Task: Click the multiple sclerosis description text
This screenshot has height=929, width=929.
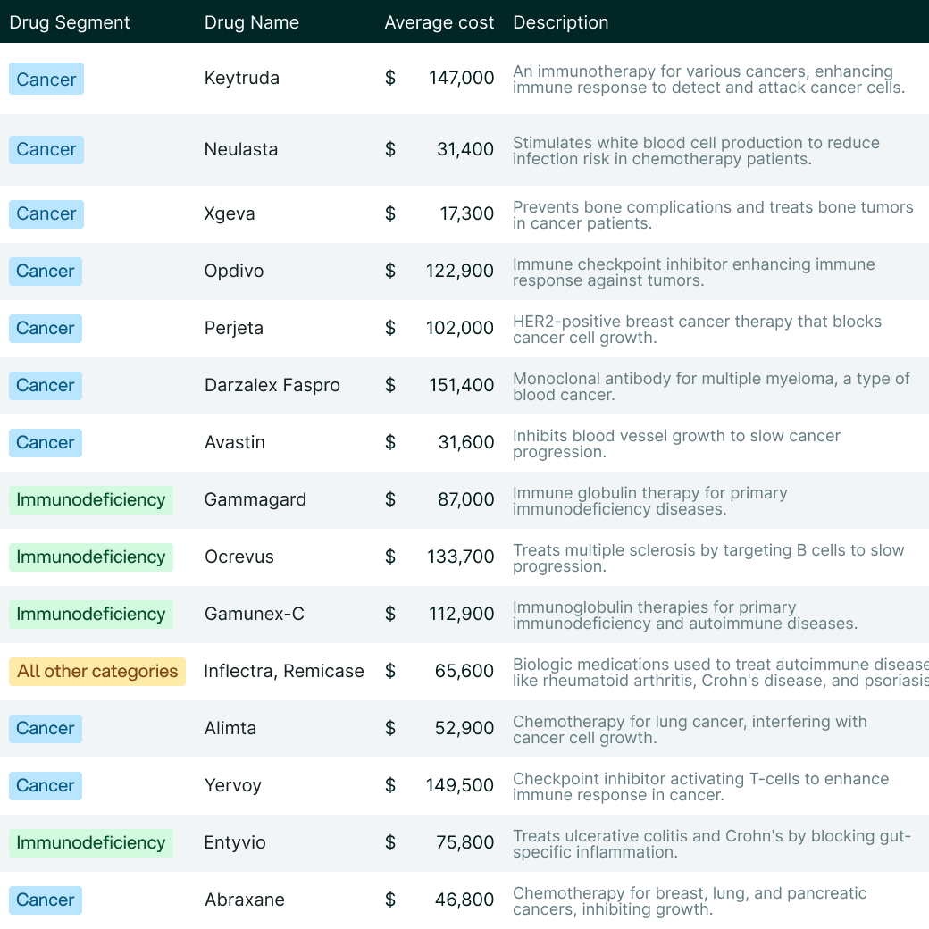Action: click(708, 558)
